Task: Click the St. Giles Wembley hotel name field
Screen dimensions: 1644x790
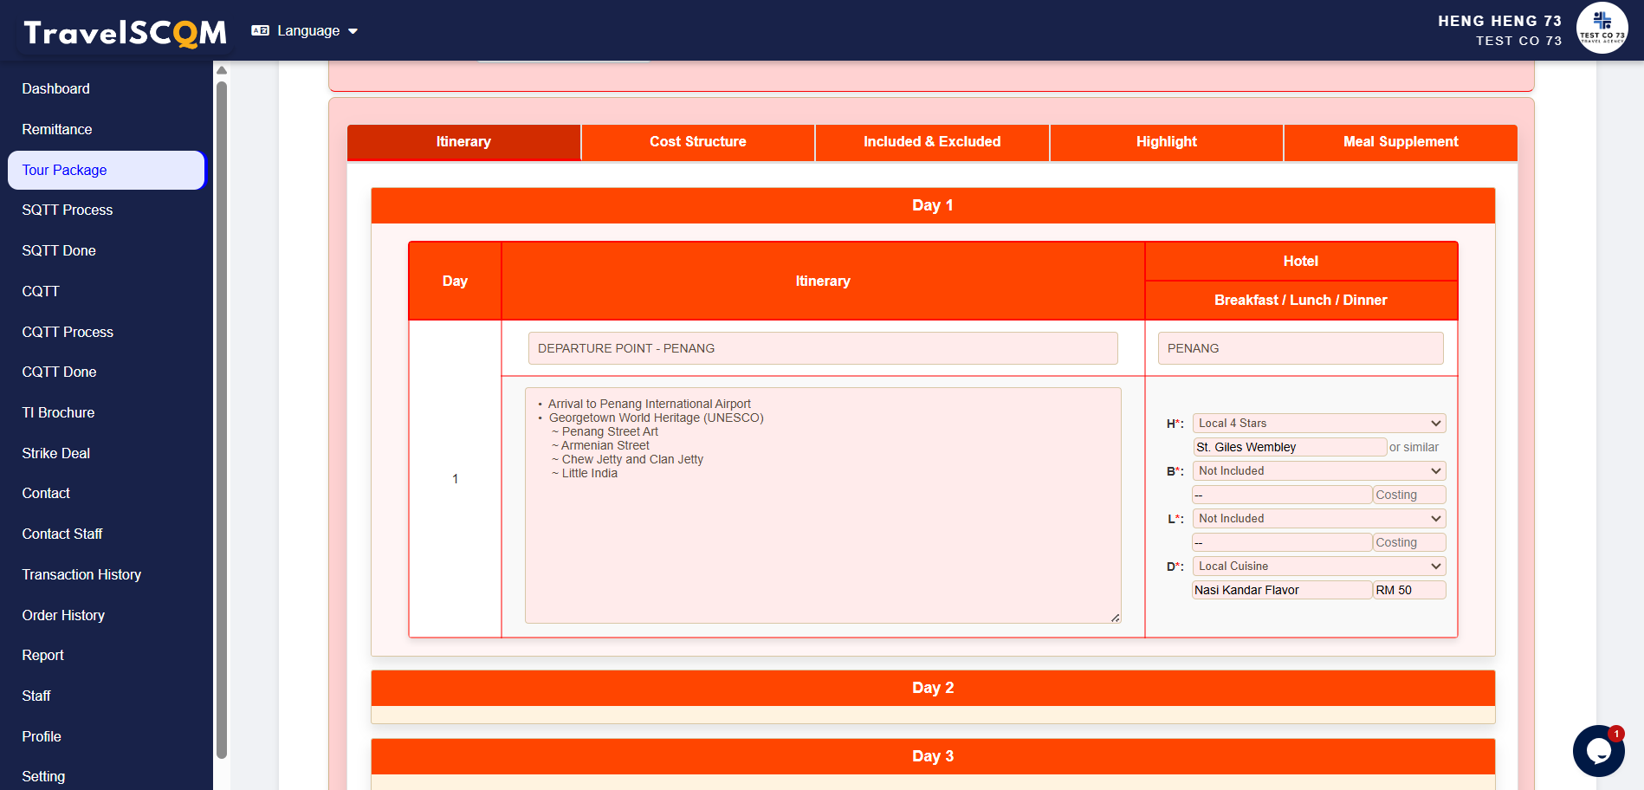Action: pyautogui.click(x=1289, y=447)
